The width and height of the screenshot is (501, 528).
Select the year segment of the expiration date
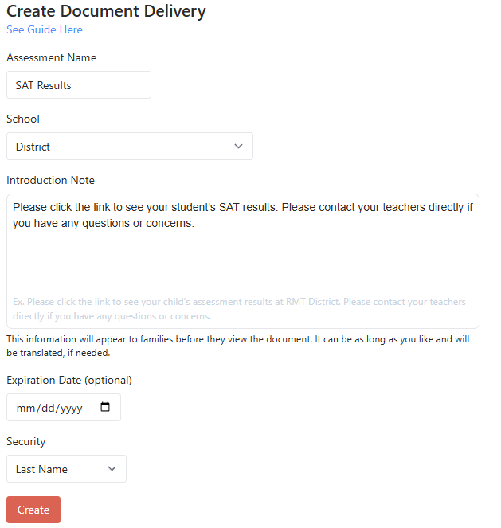coord(72,408)
